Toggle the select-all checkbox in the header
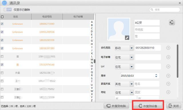The height and width of the screenshot is (110, 183). (x=2, y=17)
